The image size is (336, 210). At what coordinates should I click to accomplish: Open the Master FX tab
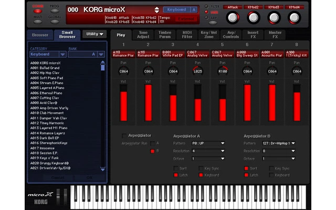275,35
